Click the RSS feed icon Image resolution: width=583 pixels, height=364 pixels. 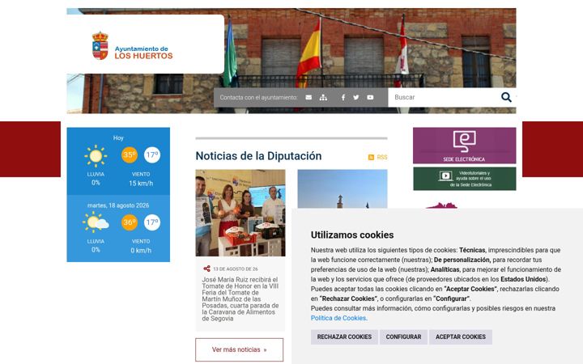click(x=371, y=157)
